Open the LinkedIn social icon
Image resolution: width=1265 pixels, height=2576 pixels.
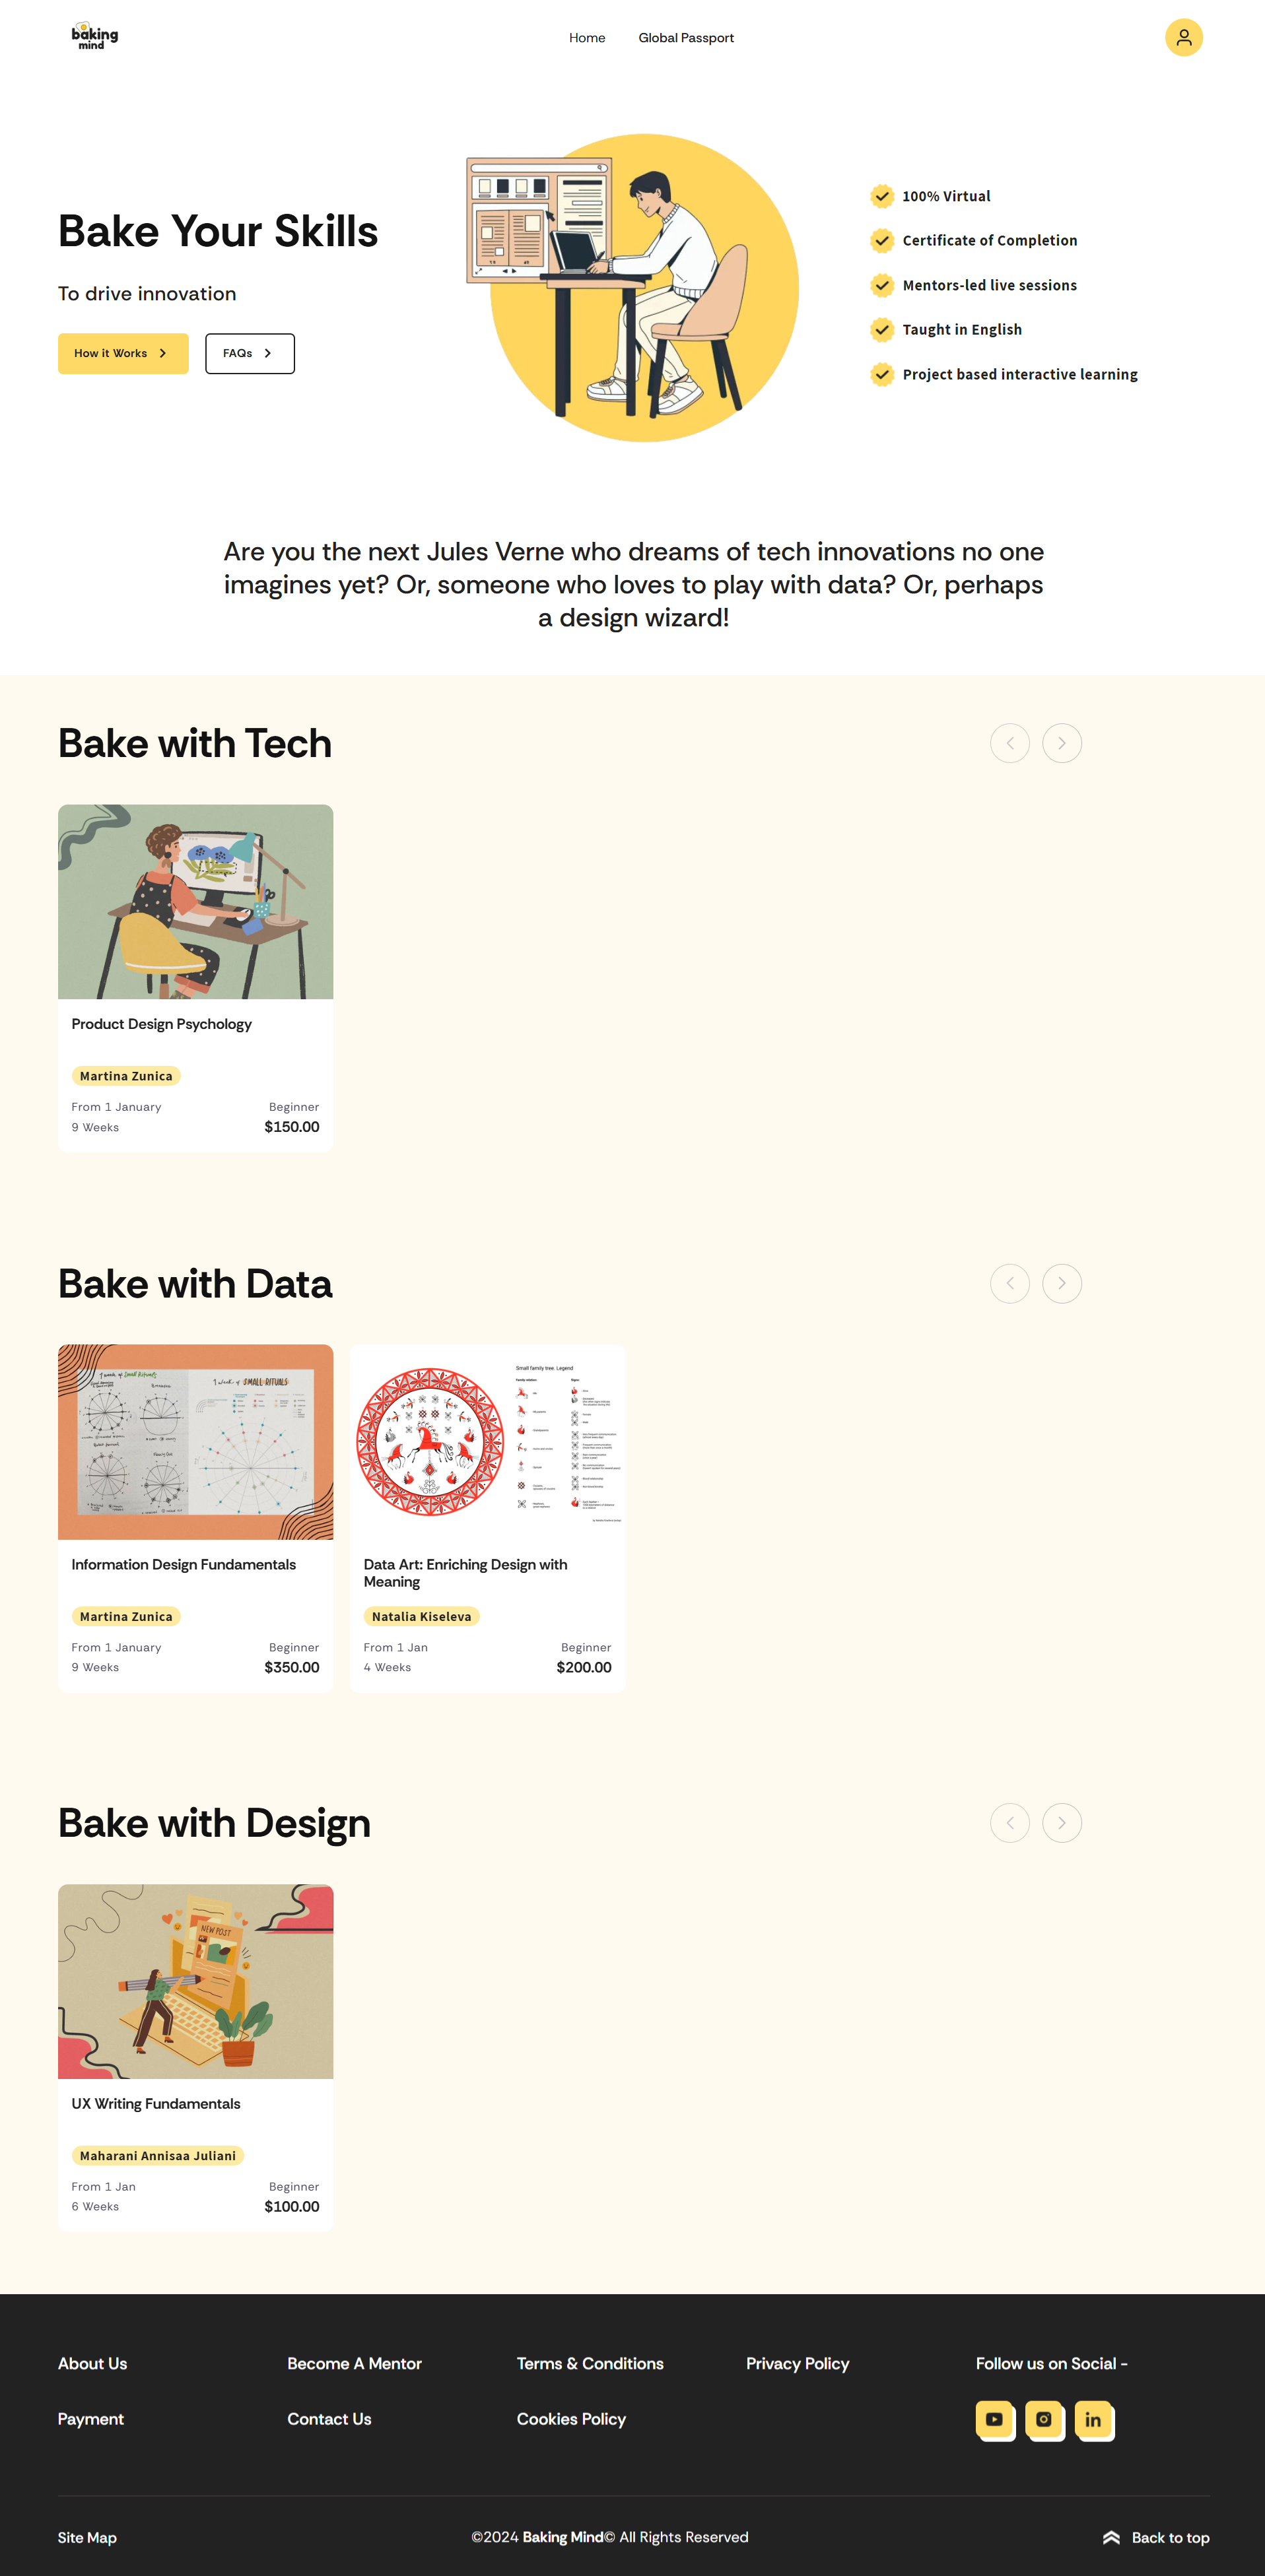click(x=1093, y=2419)
